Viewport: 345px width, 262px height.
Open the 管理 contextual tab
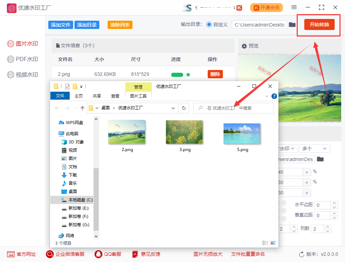click(x=138, y=87)
